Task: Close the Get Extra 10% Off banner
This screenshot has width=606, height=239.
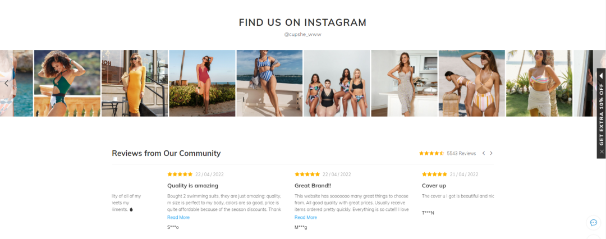Action: tap(602, 151)
